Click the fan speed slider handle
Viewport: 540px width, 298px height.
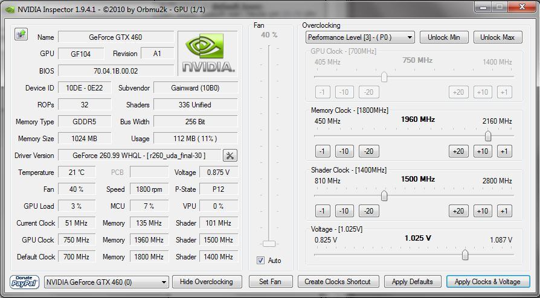pyautogui.click(x=269, y=244)
